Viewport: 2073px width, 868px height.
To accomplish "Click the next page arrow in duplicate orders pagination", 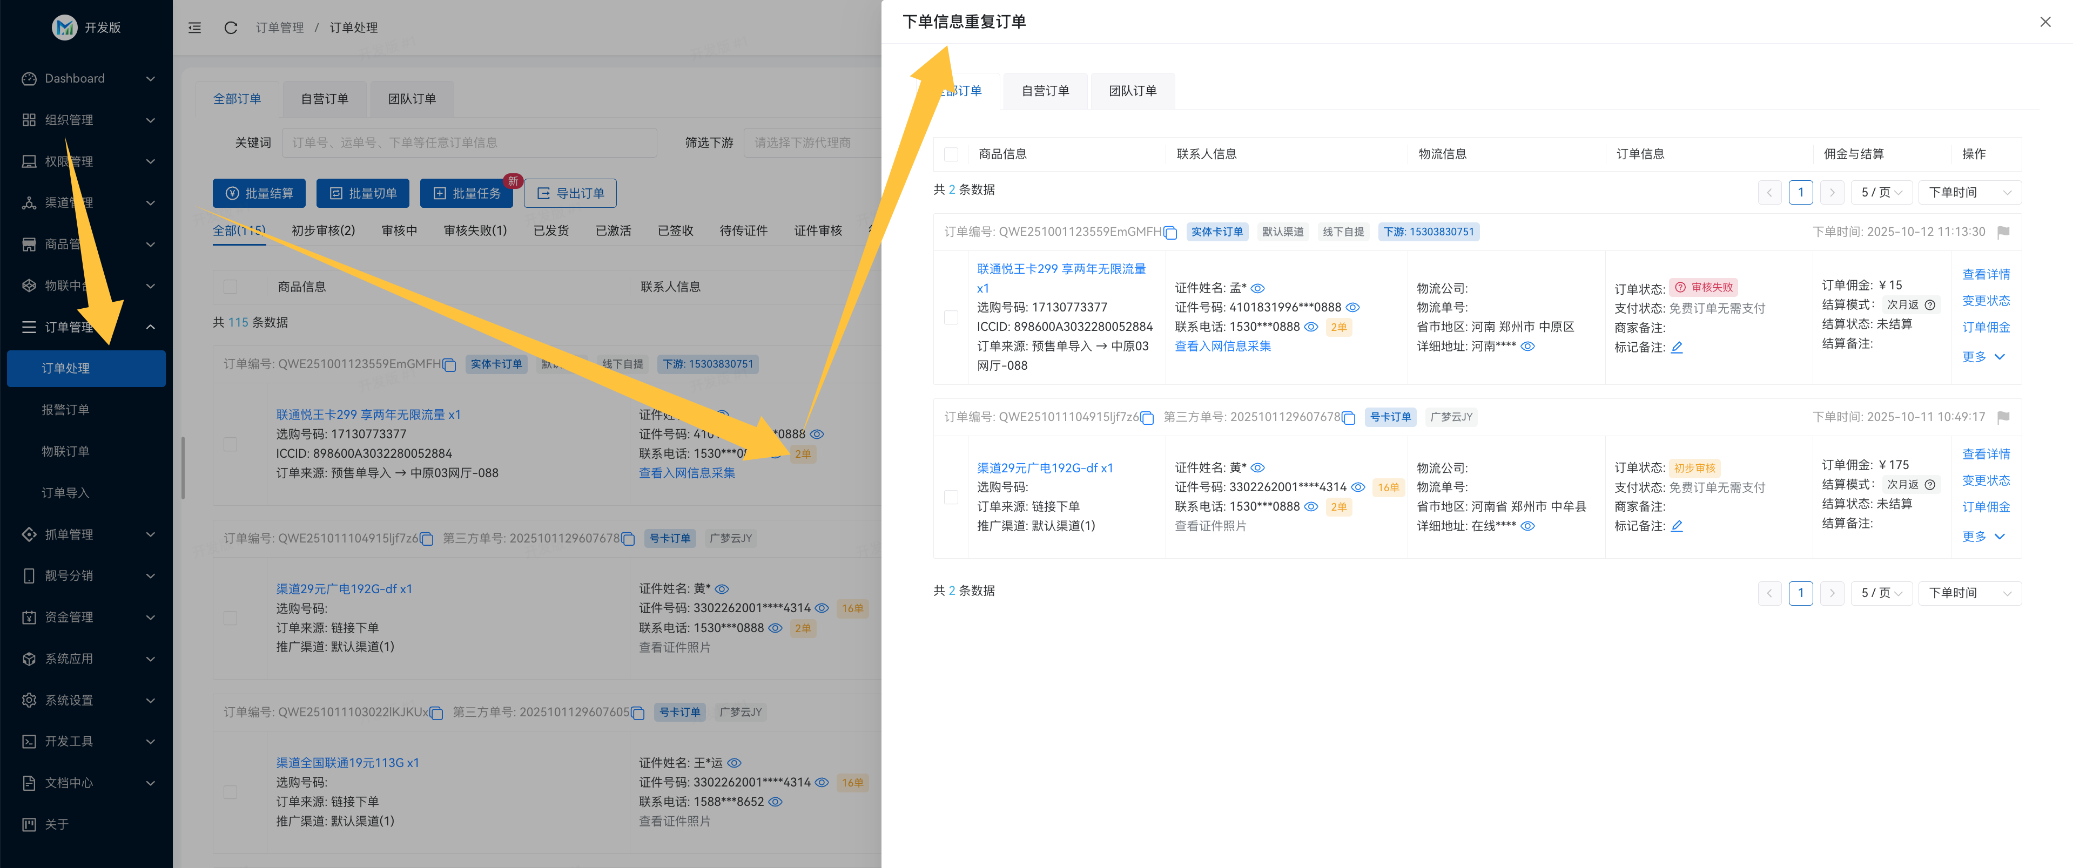I will [x=1832, y=192].
